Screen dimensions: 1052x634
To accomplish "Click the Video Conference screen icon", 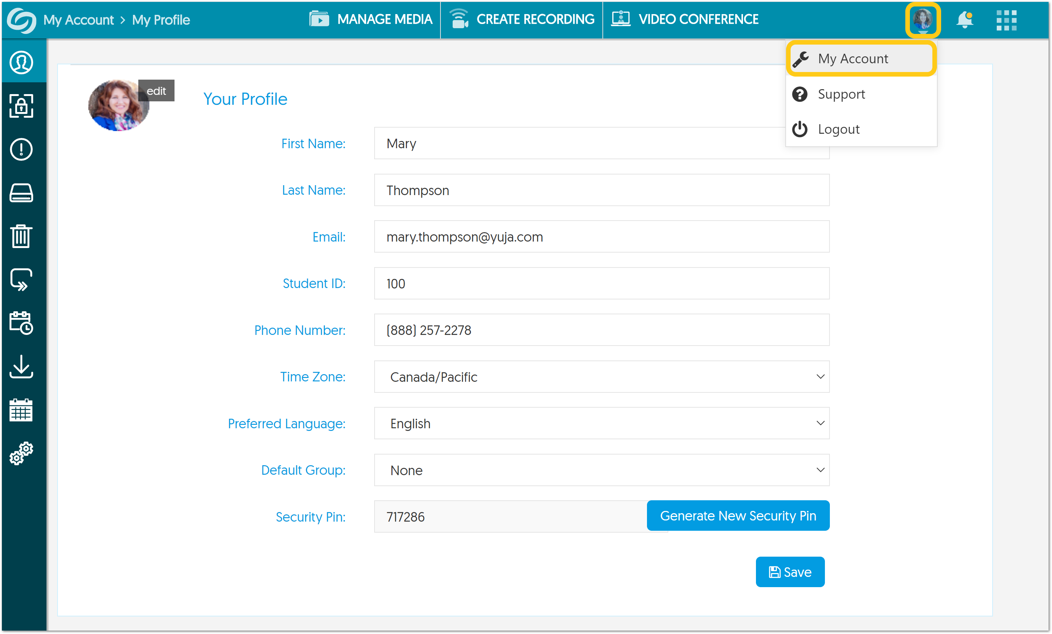I will [x=621, y=19].
